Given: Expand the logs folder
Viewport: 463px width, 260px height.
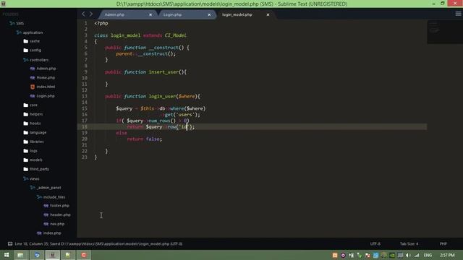Looking at the screenshot, I should pyautogui.click(x=33, y=151).
